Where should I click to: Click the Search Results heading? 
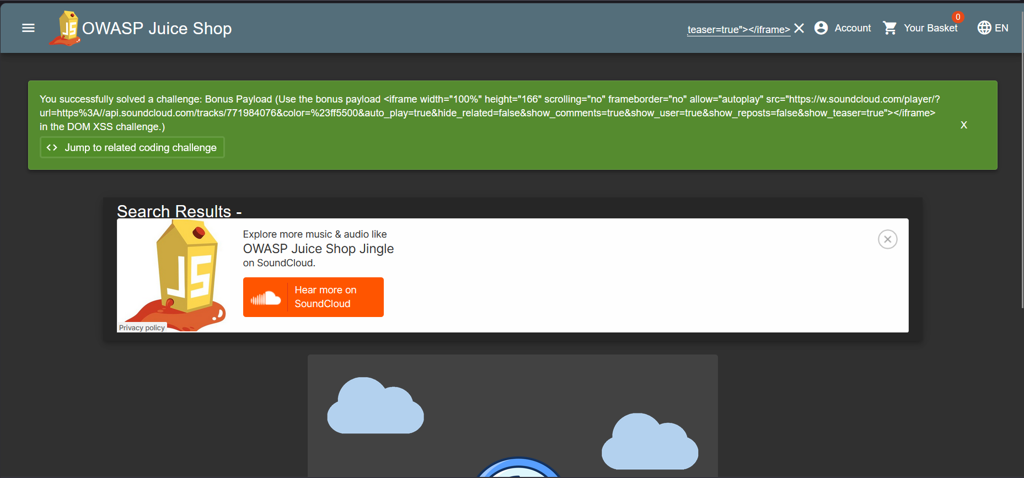(x=179, y=211)
